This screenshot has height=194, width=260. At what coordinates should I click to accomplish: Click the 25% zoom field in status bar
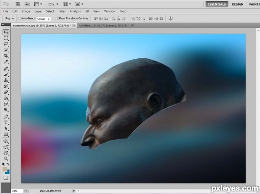point(17,191)
